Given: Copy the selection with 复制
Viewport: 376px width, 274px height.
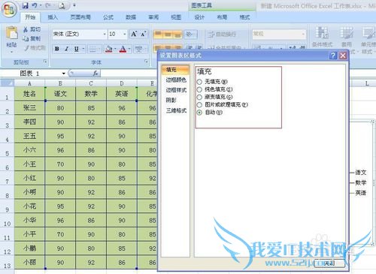Looking at the screenshot, I should click(x=32, y=38).
